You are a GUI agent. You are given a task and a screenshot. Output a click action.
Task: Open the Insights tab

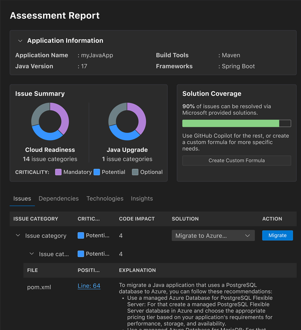[142, 199]
